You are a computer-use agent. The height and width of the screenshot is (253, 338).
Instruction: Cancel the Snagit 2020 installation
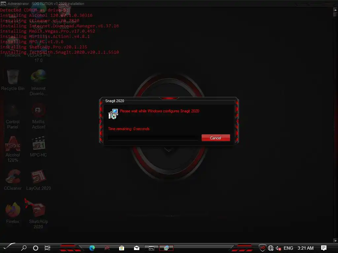pyautogui.click(x=216, y=138)
